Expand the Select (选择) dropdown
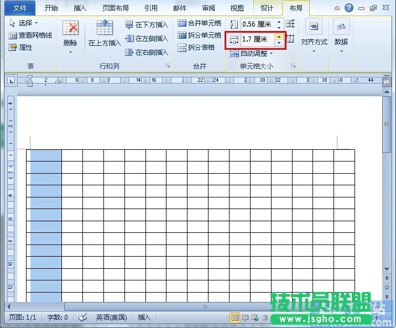This screenshot has width=396, height=328. (x=24, y=23)
